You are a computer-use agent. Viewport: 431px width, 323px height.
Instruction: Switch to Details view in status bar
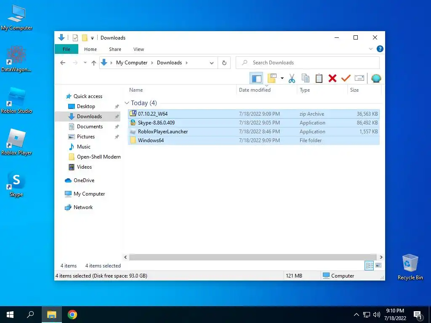tap(369, 265)
